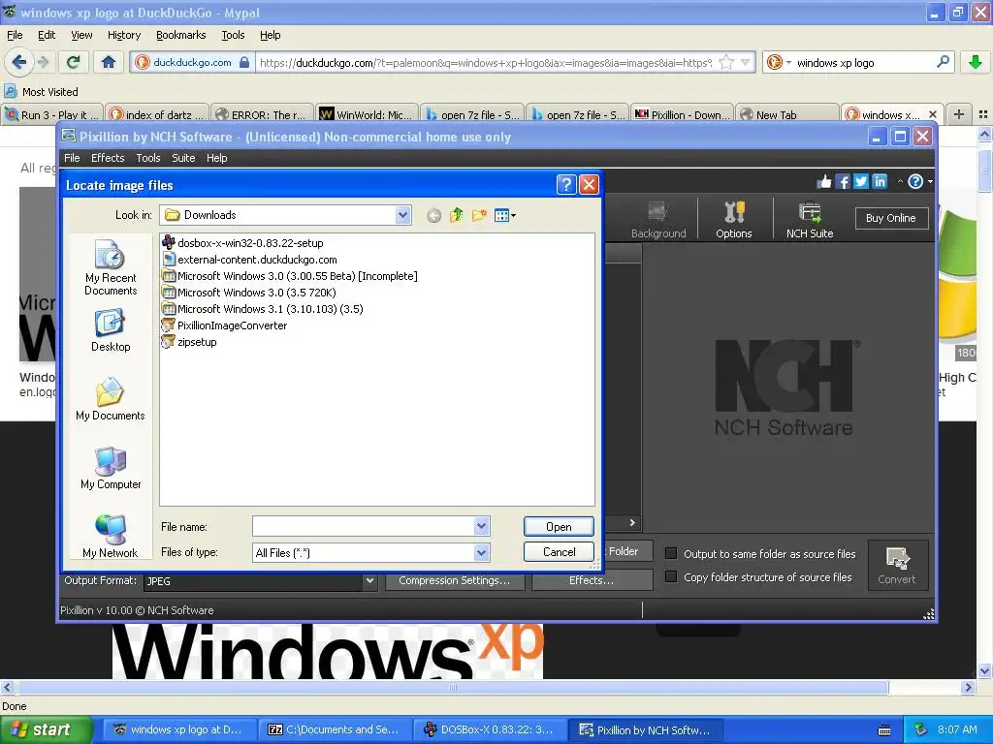Open My Computer in the dialog sidebar
Viewport: 993px width, 744px height.
coord(111,468)
